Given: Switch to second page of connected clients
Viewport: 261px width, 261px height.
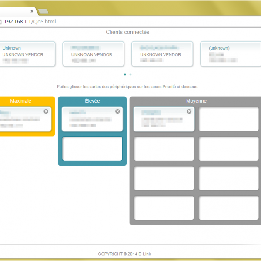Looking at the screenshot, I should (130, 74).
